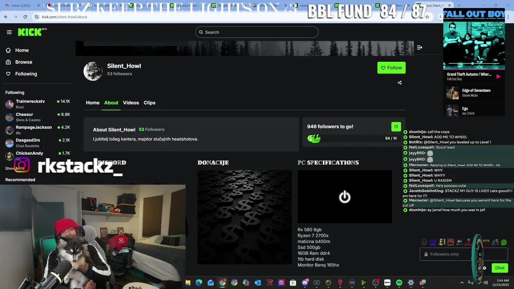Viewport: 514px width, 289px height.
Task: Click the browser address bar
Action: tap(229, 17)
